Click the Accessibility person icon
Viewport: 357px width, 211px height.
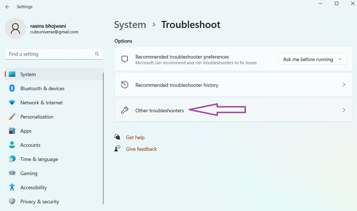[12, 188]
